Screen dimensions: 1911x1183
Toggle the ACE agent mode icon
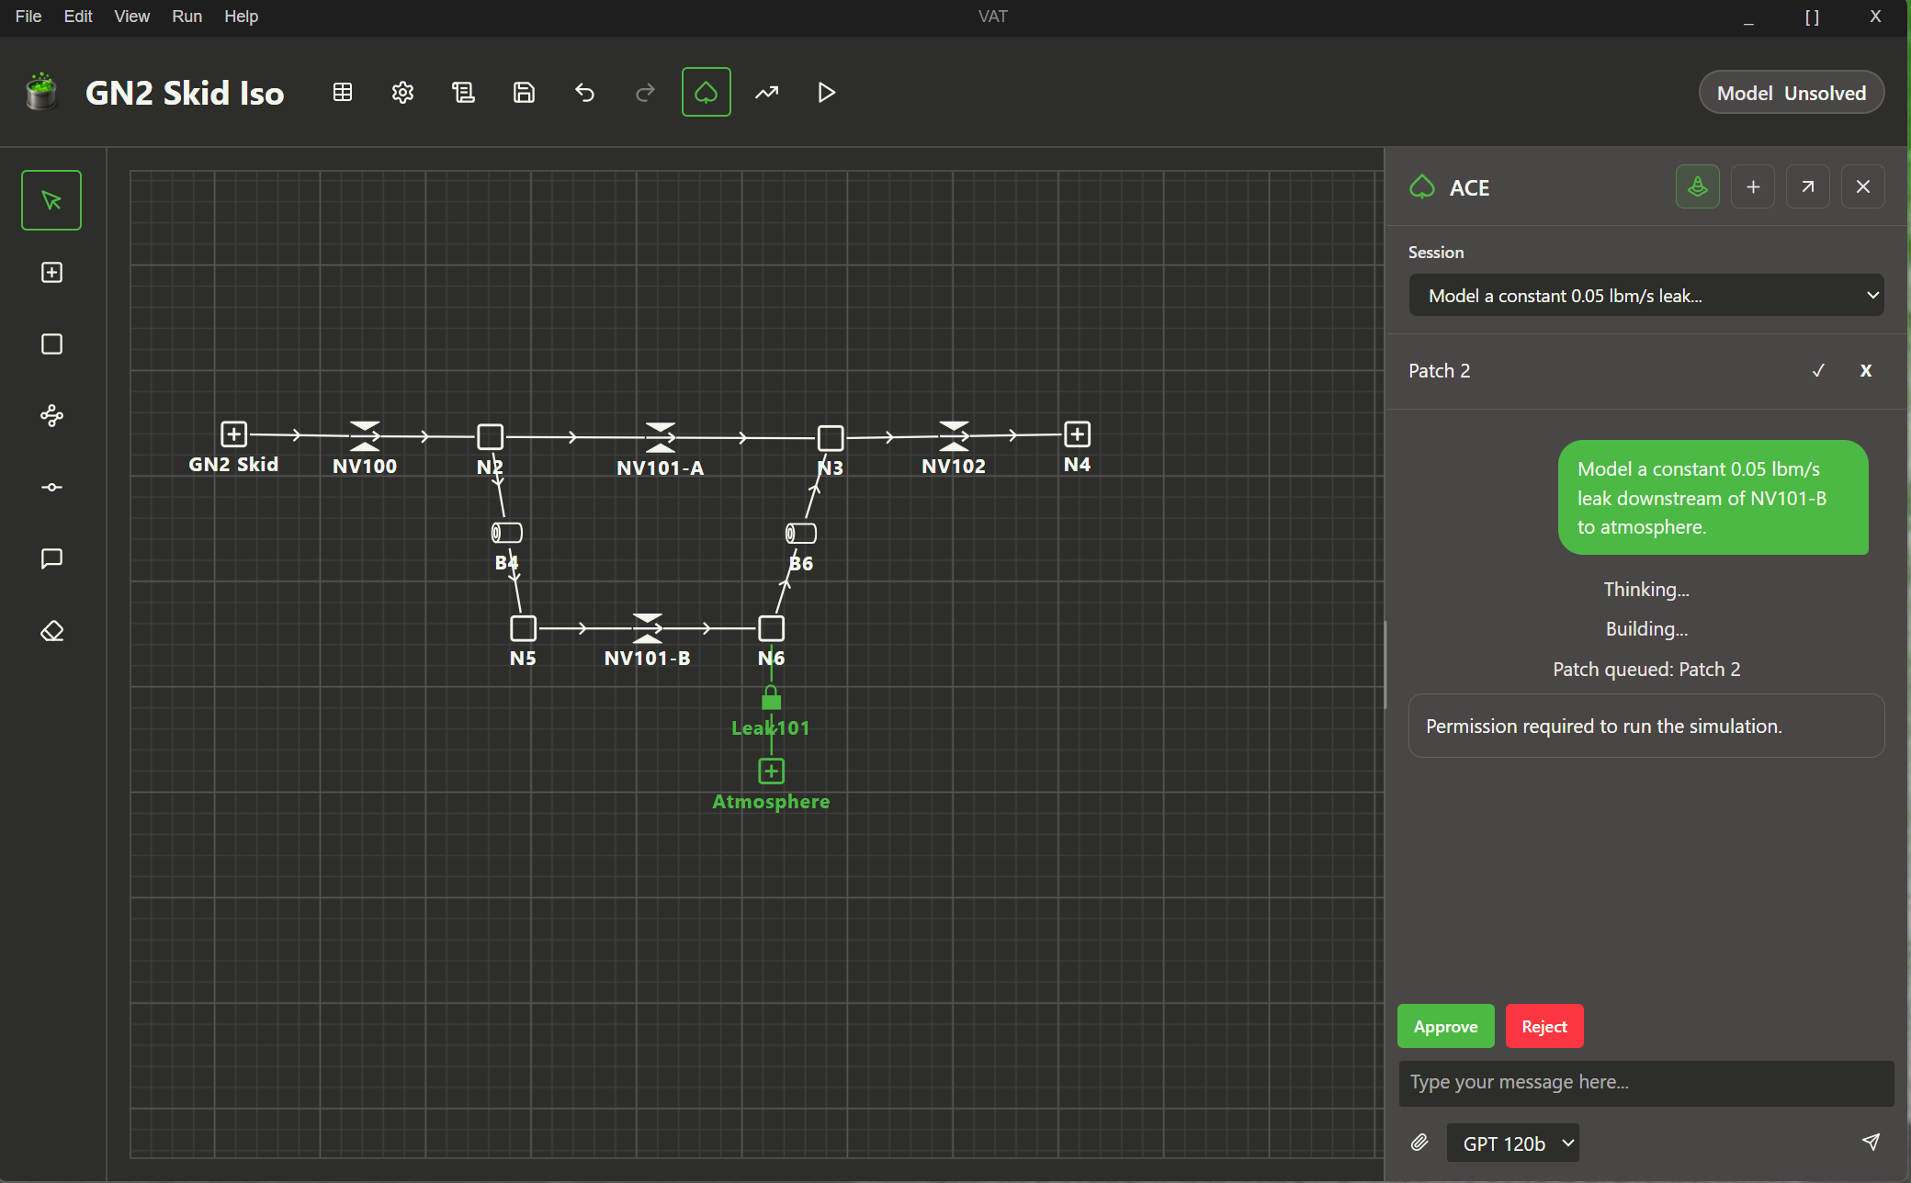[x=1698, y=186]
